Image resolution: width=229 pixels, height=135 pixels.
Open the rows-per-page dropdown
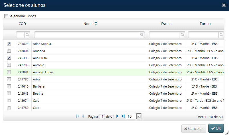tap(138, 116)
